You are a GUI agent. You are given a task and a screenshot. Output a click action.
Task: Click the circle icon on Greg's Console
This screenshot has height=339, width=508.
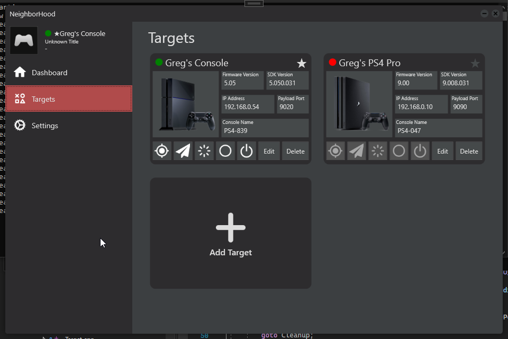225,151
